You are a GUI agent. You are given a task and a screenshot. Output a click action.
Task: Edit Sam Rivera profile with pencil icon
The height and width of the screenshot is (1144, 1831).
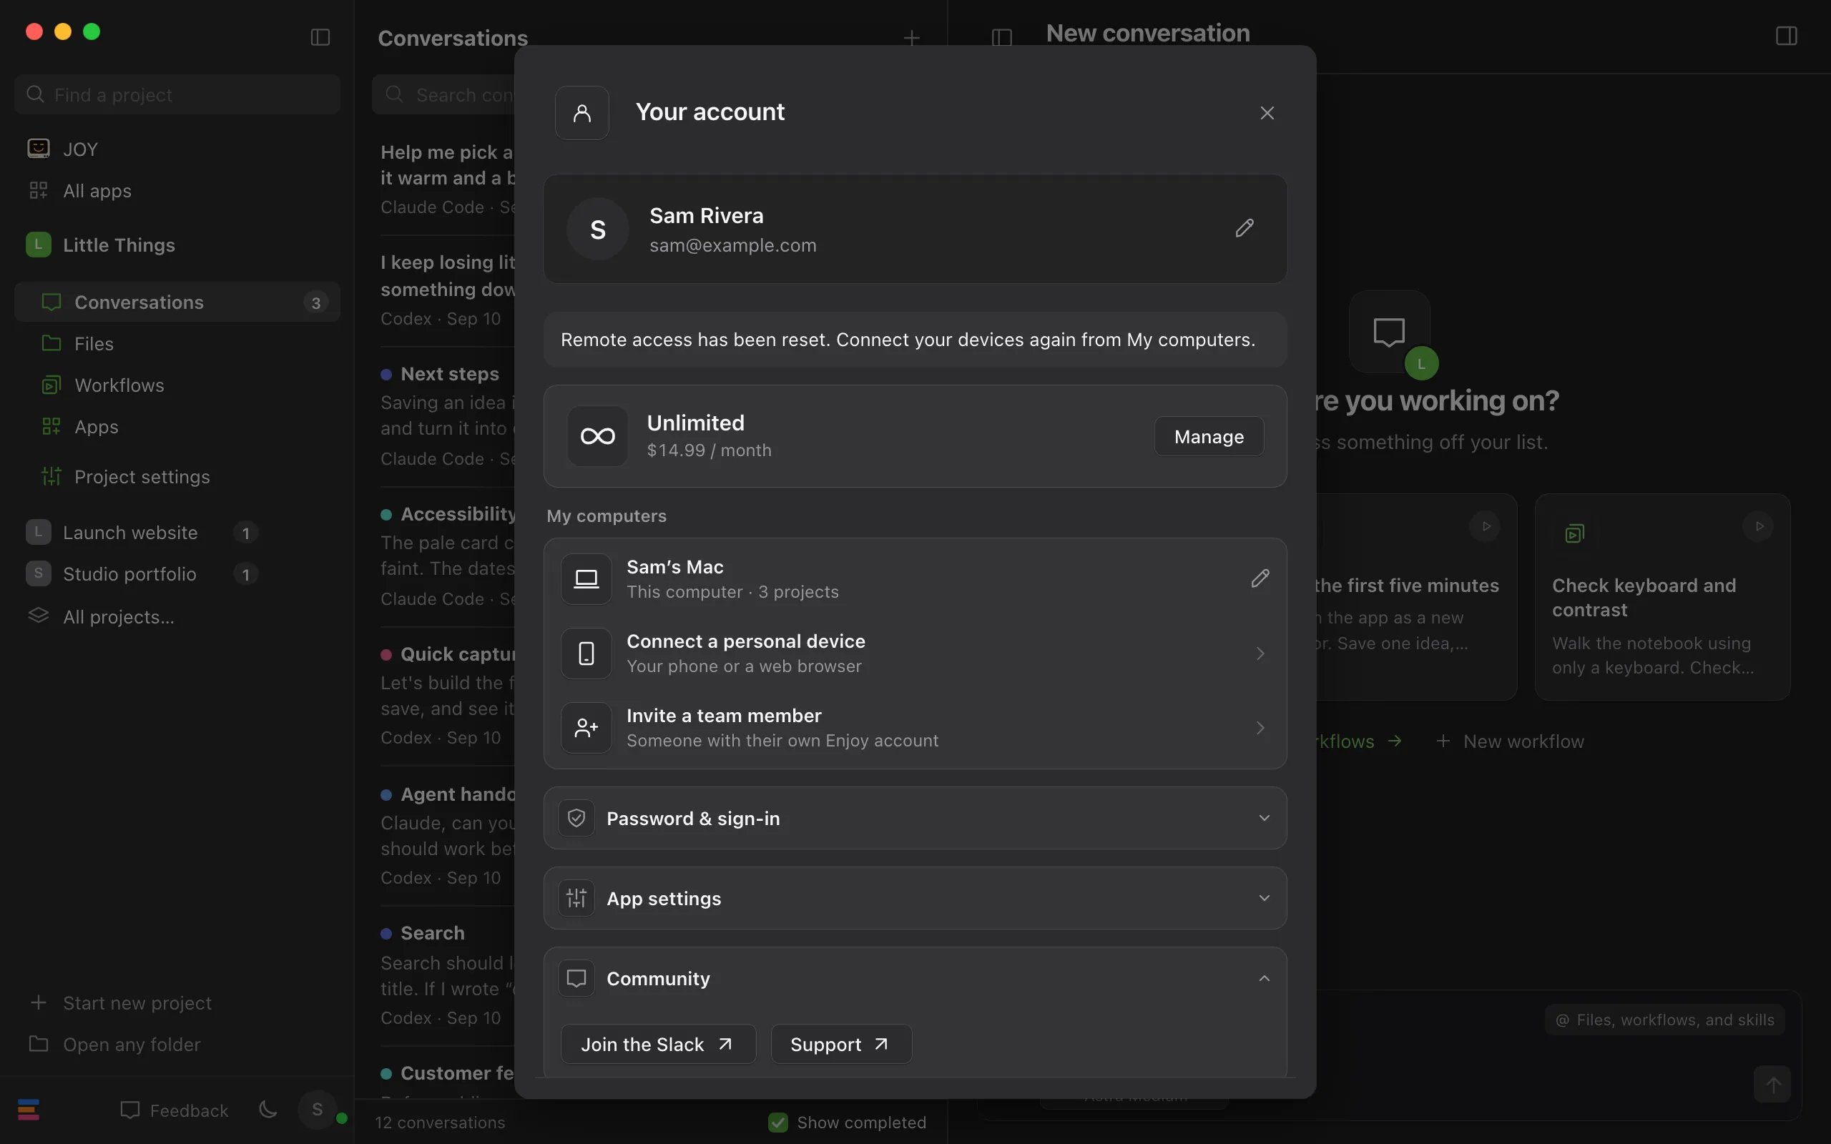click(x=1245, y=228)
